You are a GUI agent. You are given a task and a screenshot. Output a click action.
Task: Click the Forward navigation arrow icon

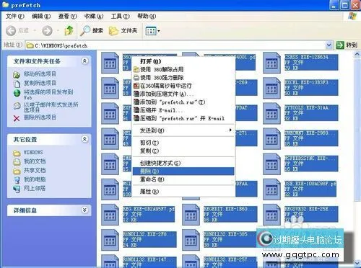[47, 31]
